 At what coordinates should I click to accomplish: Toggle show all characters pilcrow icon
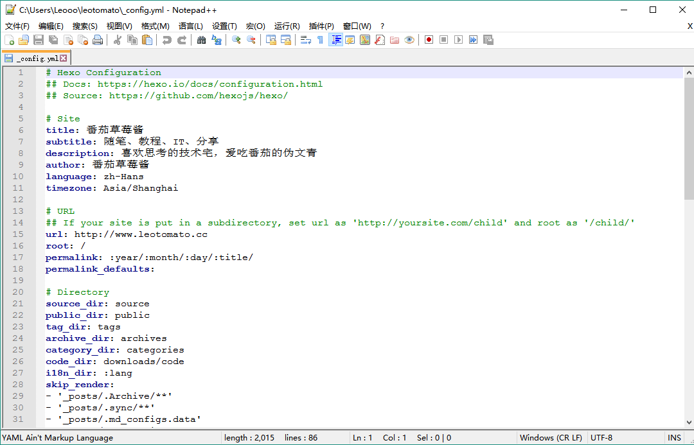pyautogui.click(x=320, y=40)
